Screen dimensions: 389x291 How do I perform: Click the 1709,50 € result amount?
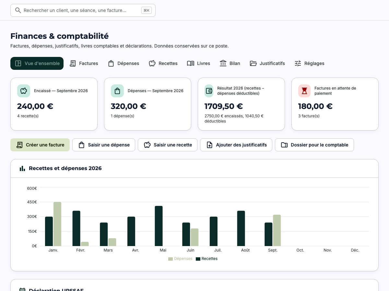(x=224, y=106)
